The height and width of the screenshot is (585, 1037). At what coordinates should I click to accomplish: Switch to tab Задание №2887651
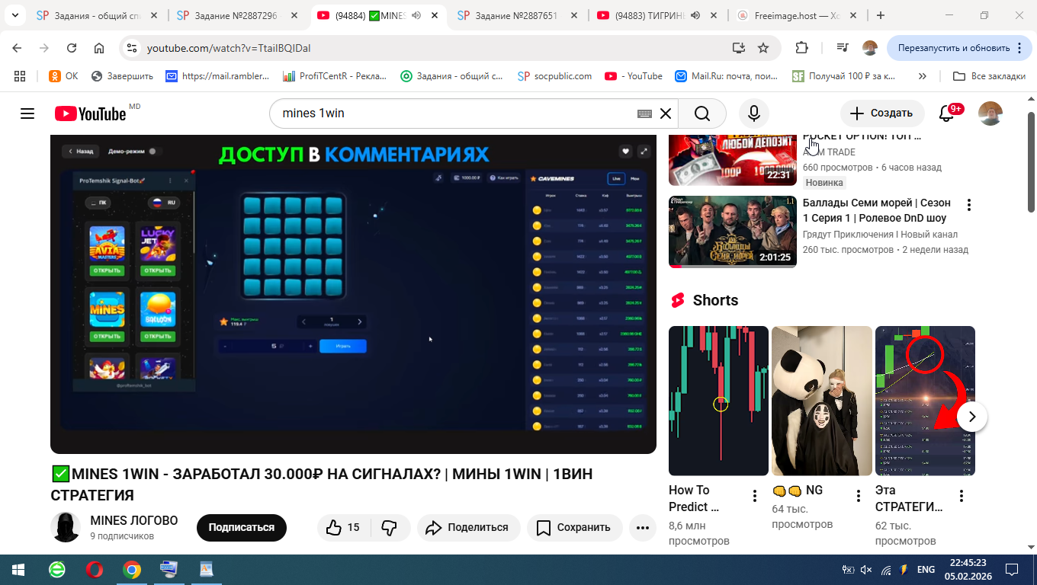click(x=519, y=15)
